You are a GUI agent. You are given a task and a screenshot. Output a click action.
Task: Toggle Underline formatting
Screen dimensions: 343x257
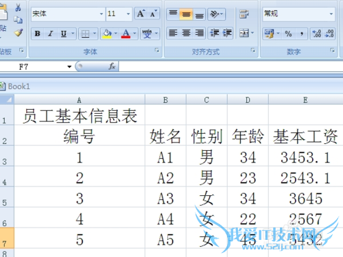(x=64, y=34)
